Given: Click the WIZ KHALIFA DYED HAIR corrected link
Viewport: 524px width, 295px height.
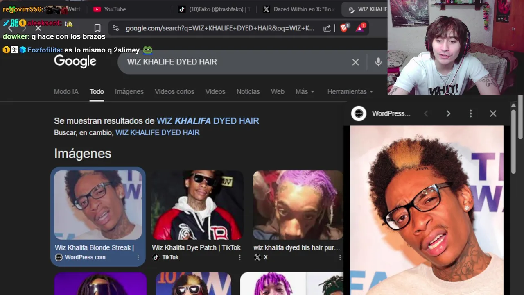Looking at the screenshot, I should click(208, 121).
